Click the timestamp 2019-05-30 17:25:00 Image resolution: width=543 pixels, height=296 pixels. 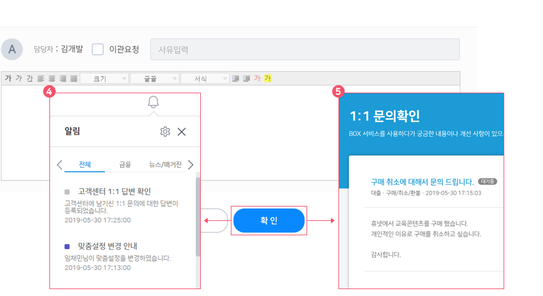98,220
